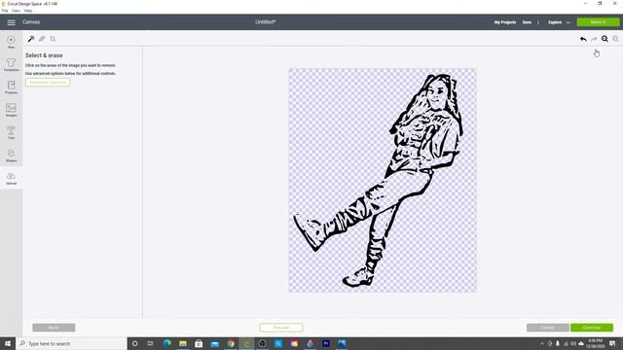Viewport: 623px width, 350px height.
Task: Click the green Continue button
Action: (x=592, y=328)
